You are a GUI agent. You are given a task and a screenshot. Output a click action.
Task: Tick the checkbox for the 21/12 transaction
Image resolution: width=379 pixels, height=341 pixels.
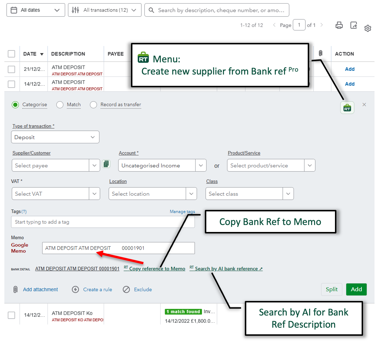coord(11,69)
